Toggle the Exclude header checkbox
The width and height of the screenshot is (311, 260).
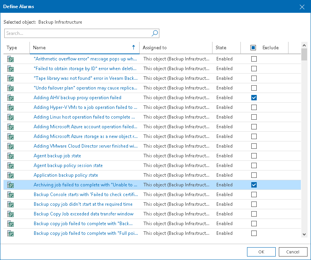coord(254,47)
